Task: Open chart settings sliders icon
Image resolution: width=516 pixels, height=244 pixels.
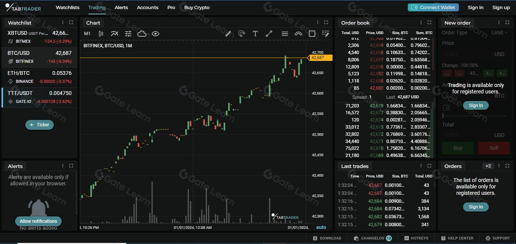Action: (x=128, y=34)
